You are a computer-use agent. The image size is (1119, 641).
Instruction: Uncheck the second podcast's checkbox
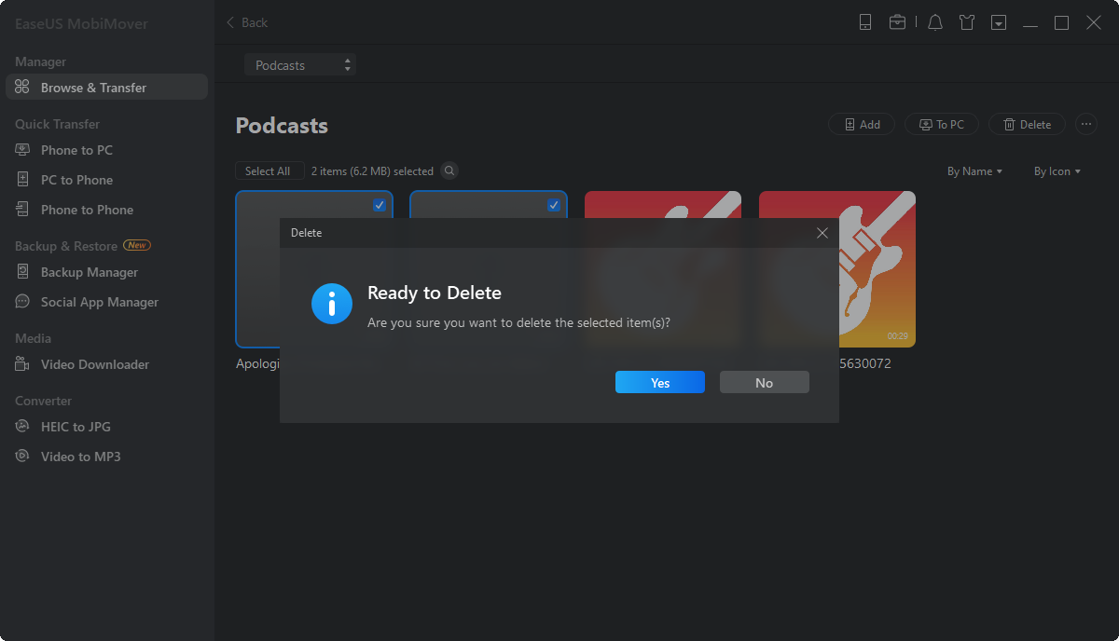[x=554, y=205]
